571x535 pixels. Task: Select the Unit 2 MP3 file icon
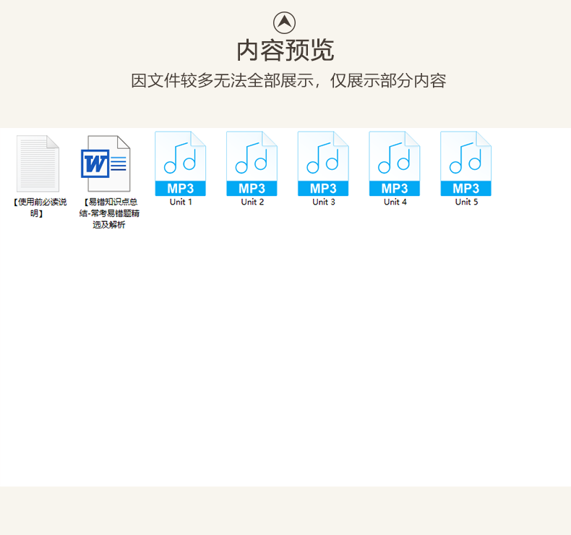click(x=252, y=164)
